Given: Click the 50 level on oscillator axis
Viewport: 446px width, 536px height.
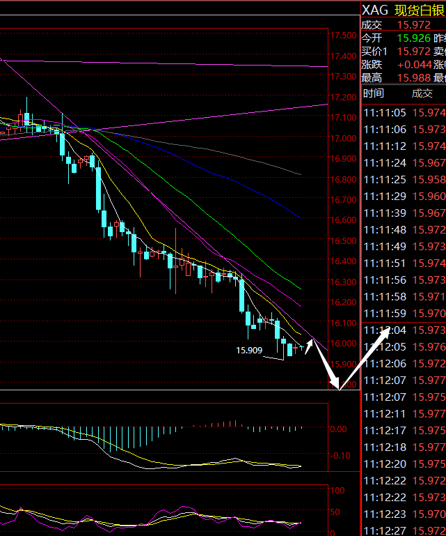Looking at the screenshot, I should point(335,512).
